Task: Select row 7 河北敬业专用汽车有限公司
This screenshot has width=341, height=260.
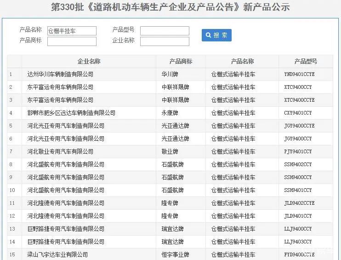Action: pyautogui.click(x=60, y=151)
